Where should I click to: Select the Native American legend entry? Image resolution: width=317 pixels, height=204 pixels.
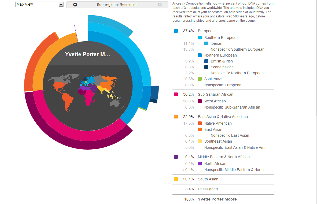pyautogui.click(x=218, y=123)
